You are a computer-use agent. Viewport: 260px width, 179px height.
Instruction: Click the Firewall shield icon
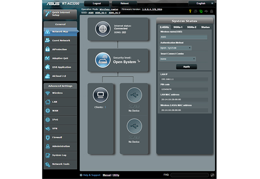point(48,138)
